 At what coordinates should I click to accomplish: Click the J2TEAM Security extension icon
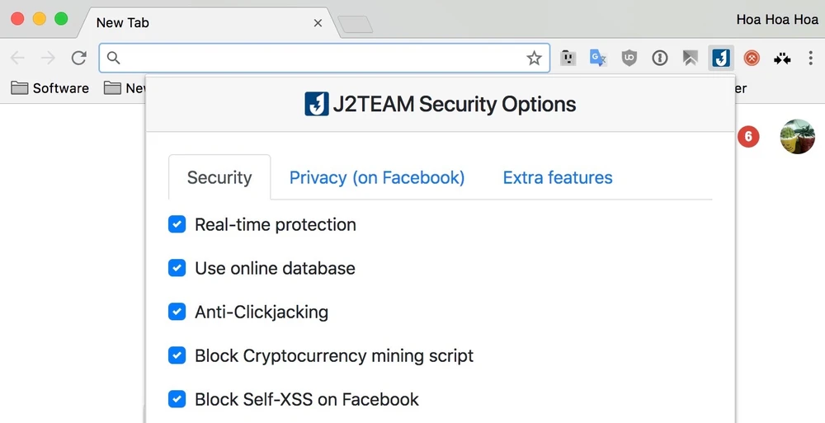[721, 58]
